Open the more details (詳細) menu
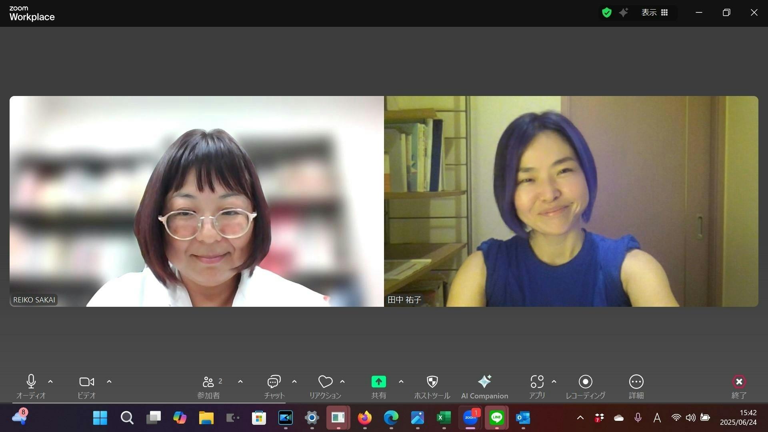Screen dimensions: 768x432 click(636, 382)
